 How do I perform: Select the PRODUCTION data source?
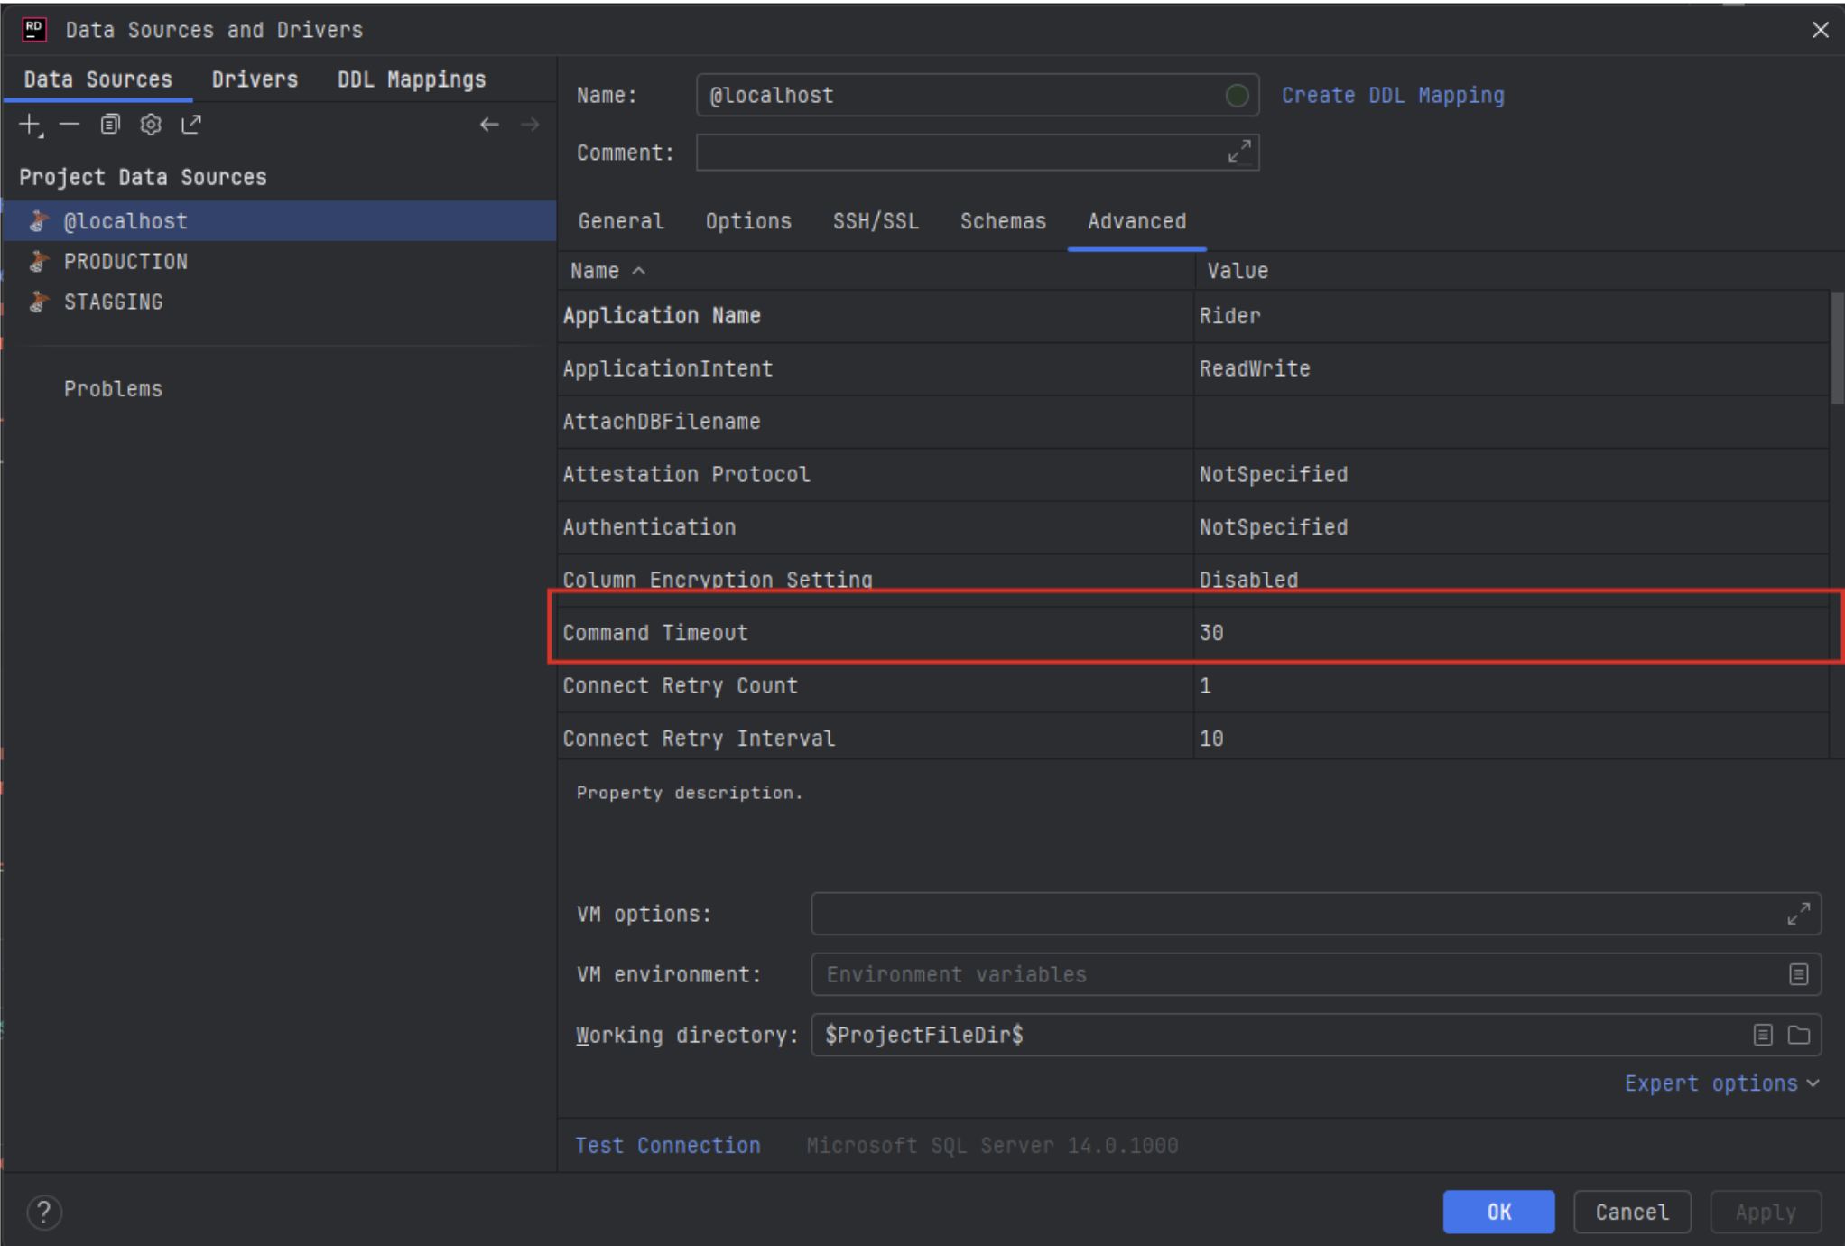[x=280, y=262]
